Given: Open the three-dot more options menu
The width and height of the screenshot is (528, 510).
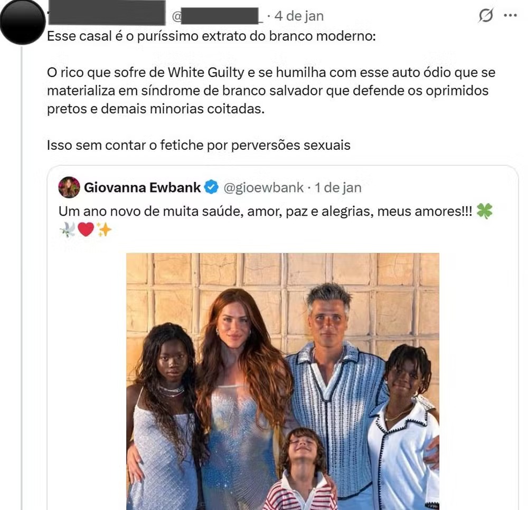Looking at the screenshot, I should point(510,16).
